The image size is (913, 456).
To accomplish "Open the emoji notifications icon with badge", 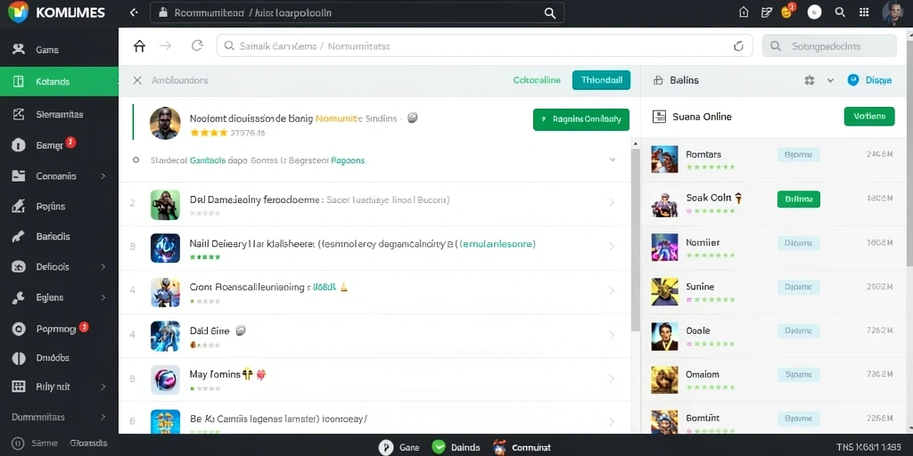I will 788,11.
